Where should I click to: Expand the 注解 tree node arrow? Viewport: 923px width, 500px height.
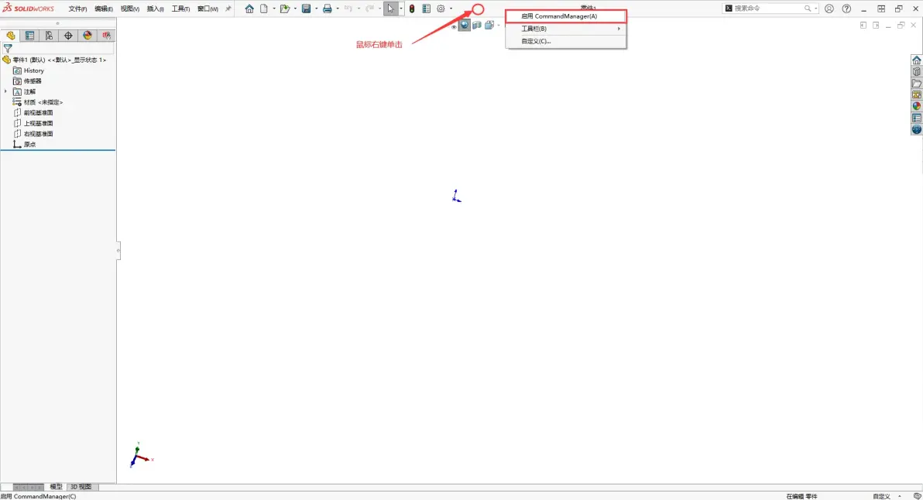[6, 91]
